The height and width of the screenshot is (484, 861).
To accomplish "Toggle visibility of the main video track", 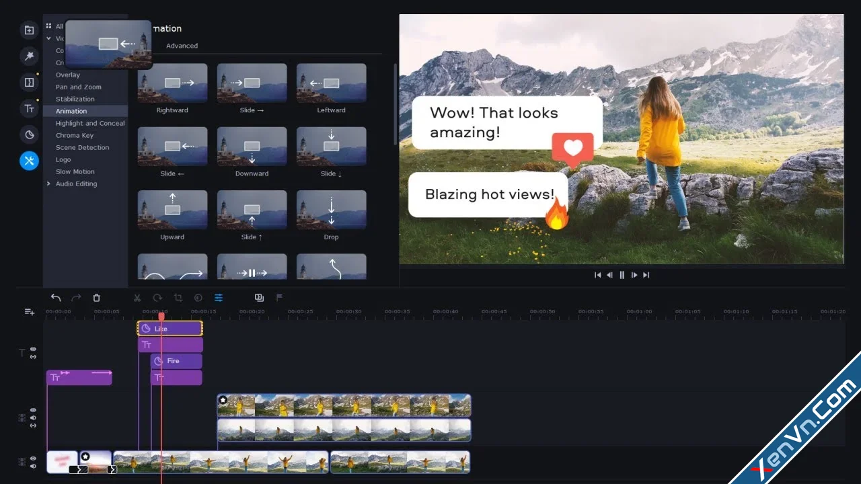I will point(33,458).
